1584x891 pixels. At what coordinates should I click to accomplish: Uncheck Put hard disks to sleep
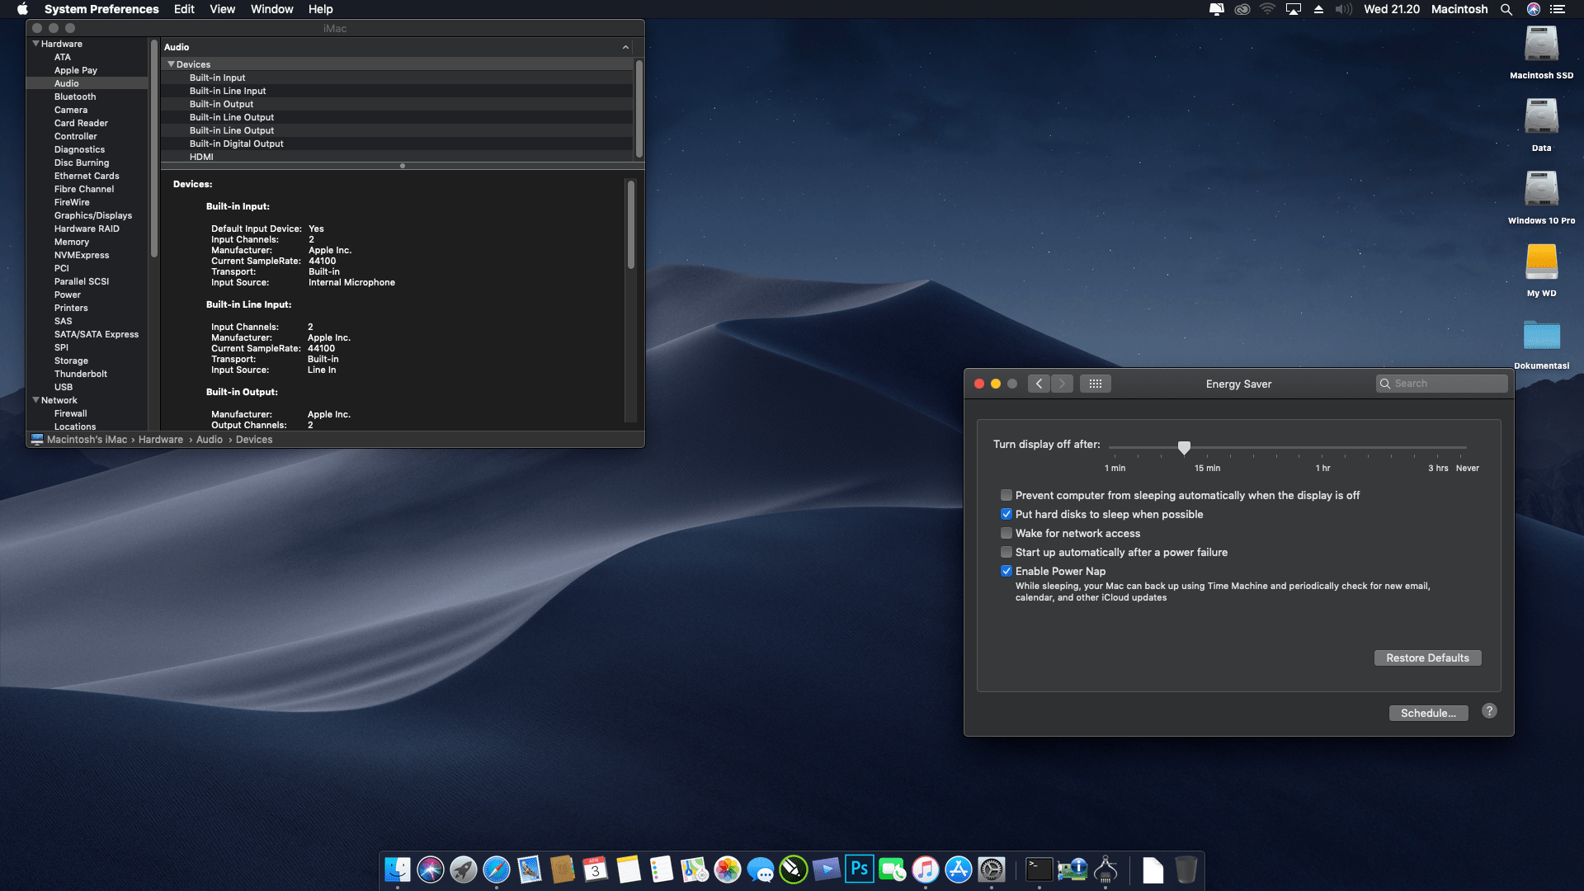tap(1006, 514)
